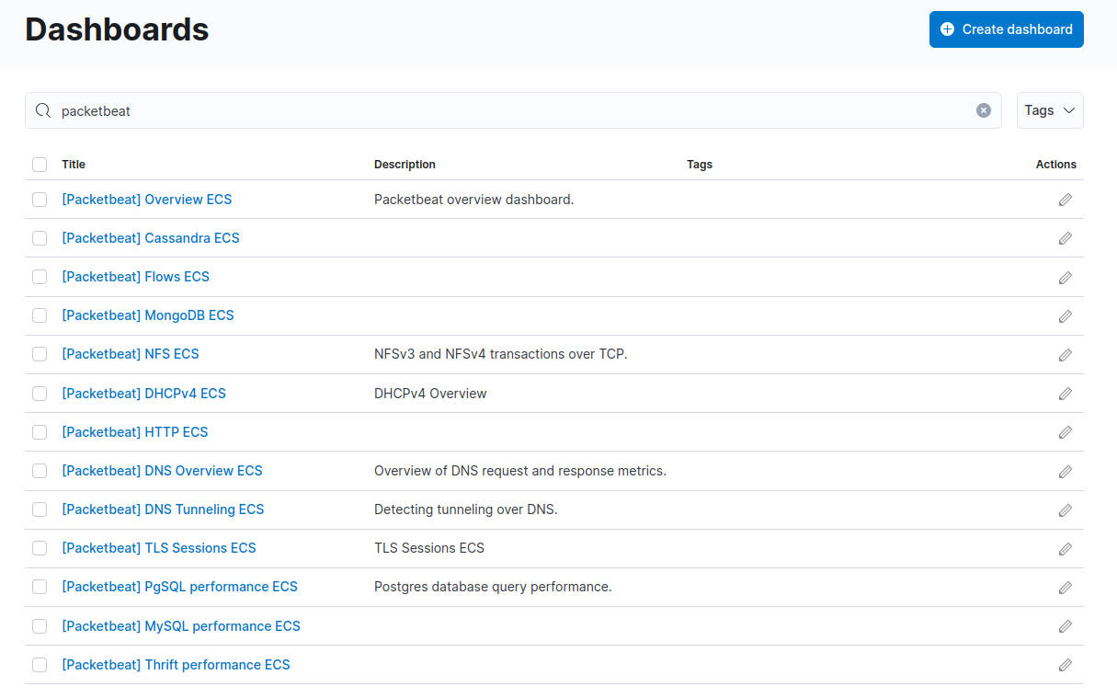
Task: Check the NFS ECS row checkbox
Action: (40, 354)
